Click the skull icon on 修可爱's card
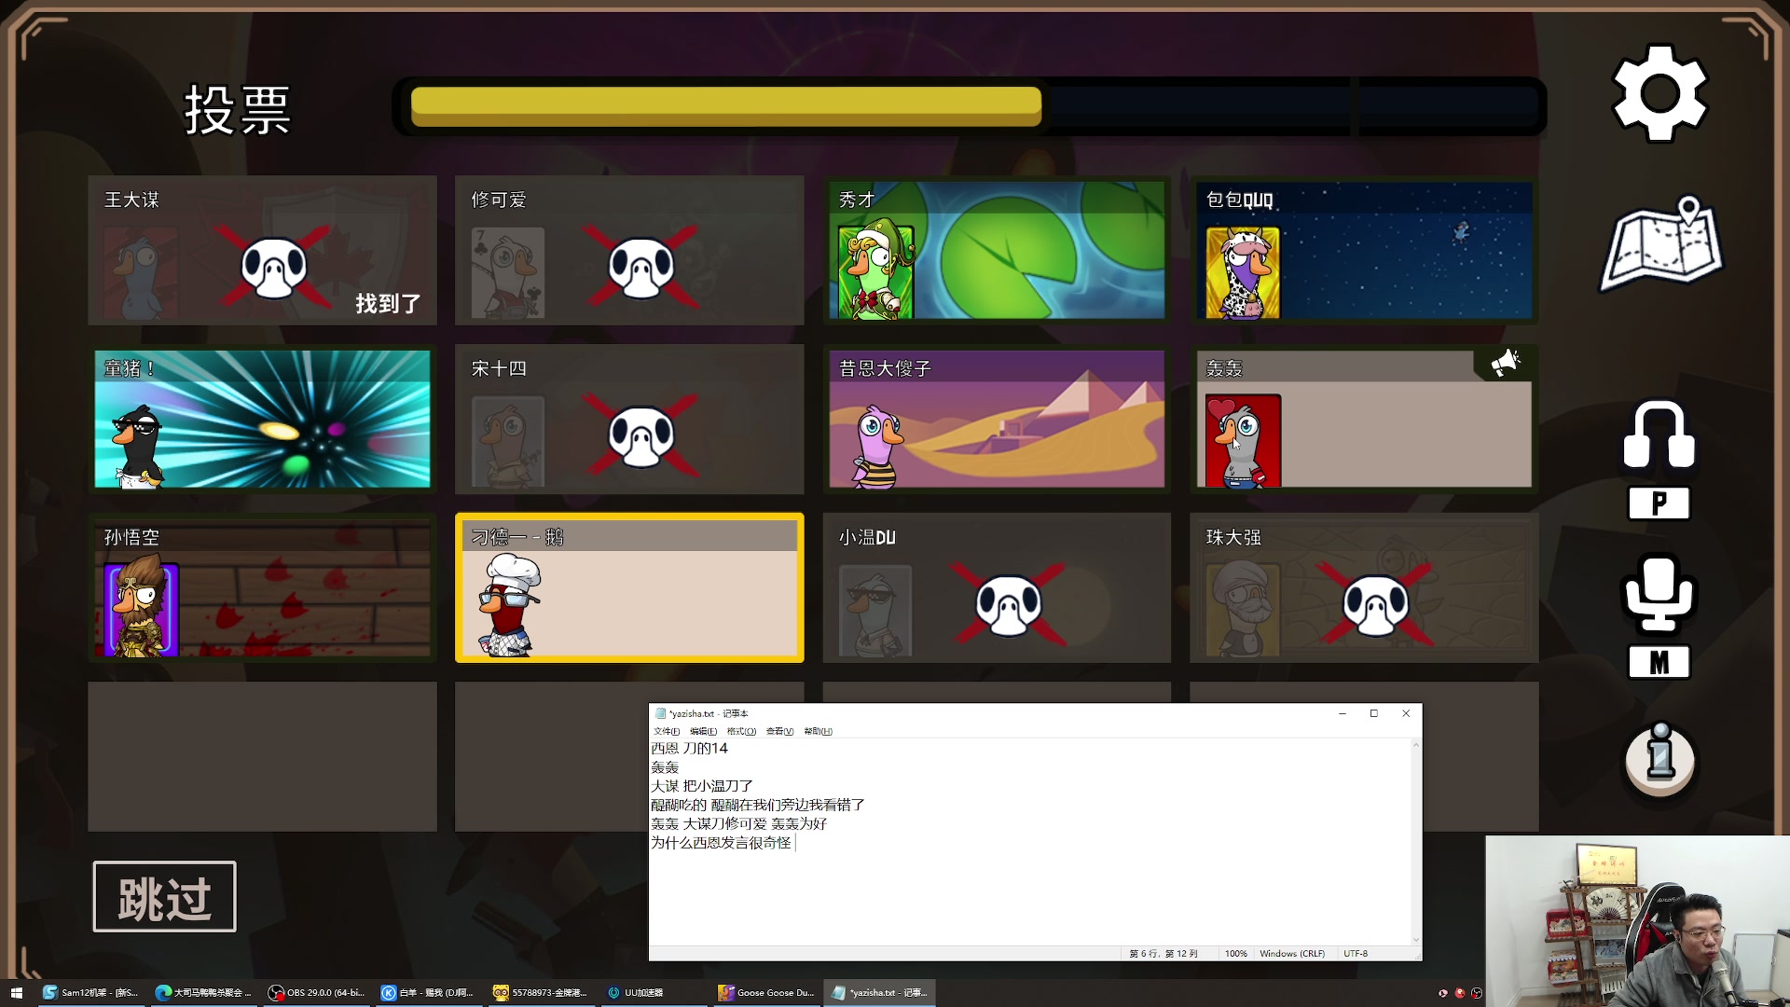The height and width of the screenshot is (1007, 1790). [641, 268]
